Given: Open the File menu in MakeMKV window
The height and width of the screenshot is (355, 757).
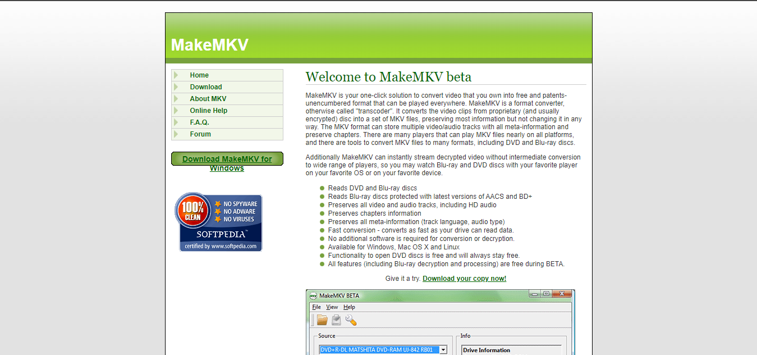Looking at the screenshot, I should (x=316, y=307).
